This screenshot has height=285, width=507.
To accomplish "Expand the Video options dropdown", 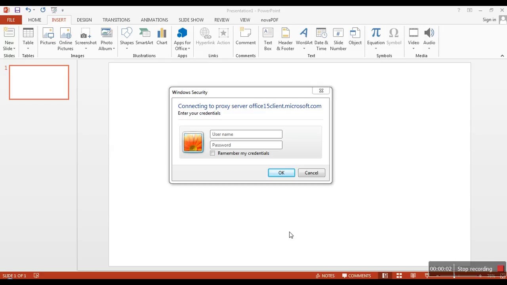I will (414, 49).
